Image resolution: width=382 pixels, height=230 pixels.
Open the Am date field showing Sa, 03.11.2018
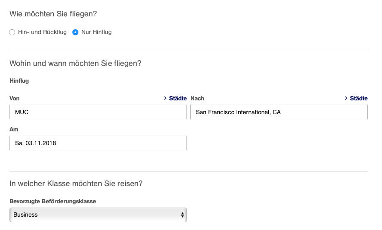coord(98,143)
